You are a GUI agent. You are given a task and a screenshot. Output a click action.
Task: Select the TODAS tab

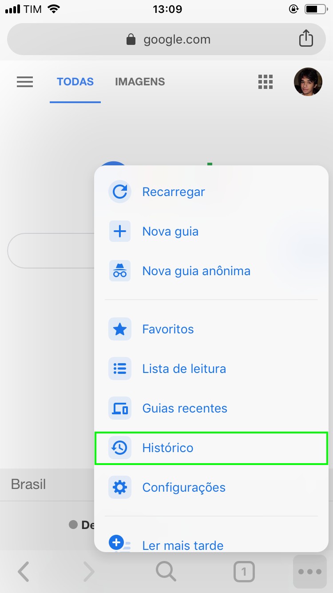click(75, 82)
